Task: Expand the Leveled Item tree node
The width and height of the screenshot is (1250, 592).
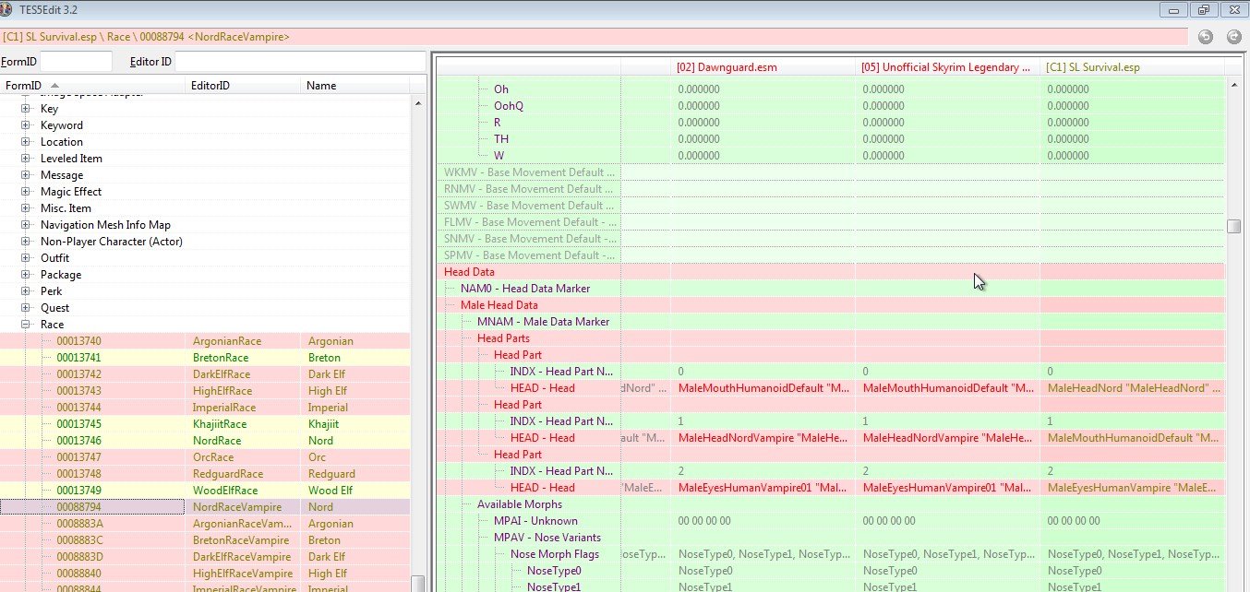Action: [26, 159]
